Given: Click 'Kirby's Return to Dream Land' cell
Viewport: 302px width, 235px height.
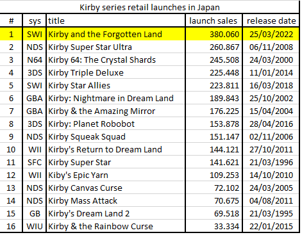Looking at the screenshot, I should click(115, 149).
